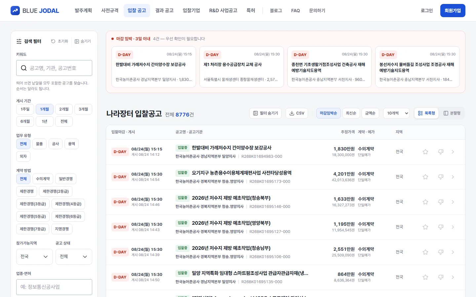Open 결과 공고 nav tab
Screen dimensions: 476x297
pos(164,11)
